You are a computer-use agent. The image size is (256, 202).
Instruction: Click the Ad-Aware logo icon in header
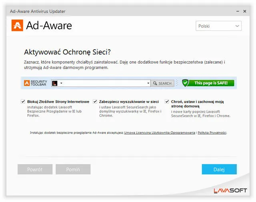[x=17, y=26]
